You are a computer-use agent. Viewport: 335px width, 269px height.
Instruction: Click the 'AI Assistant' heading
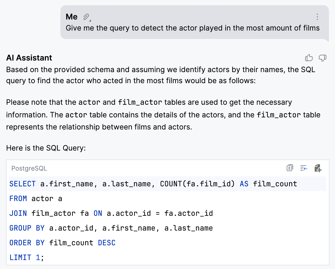[x=29, y=58]
